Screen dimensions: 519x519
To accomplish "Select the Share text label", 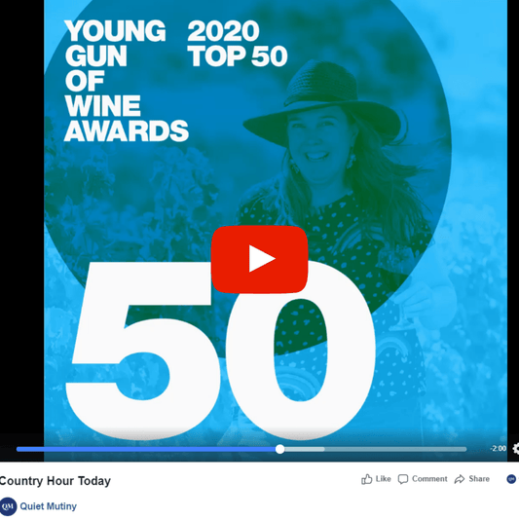I will click(x=479, y=479).
